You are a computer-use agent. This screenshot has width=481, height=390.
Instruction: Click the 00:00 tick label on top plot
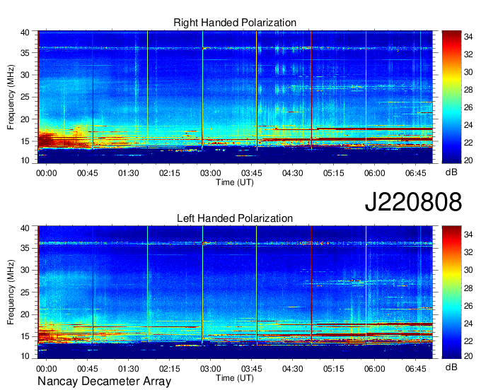tap(46, 173)
